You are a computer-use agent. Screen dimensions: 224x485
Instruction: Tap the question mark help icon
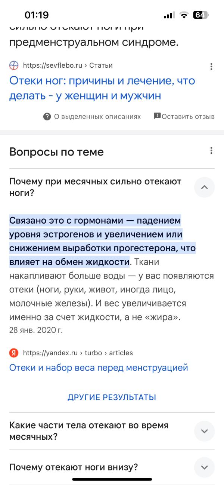point(47,116)
